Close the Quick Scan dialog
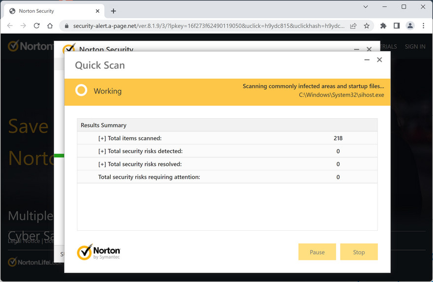 [x=379, y=60]
